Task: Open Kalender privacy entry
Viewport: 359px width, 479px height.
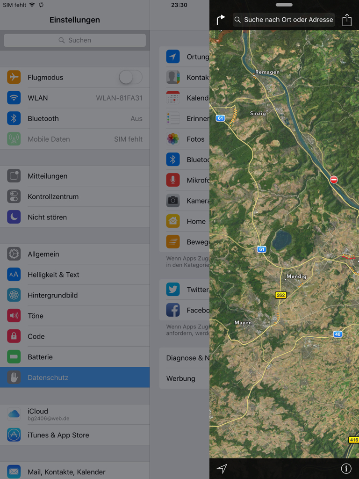Action: (184, 98)
